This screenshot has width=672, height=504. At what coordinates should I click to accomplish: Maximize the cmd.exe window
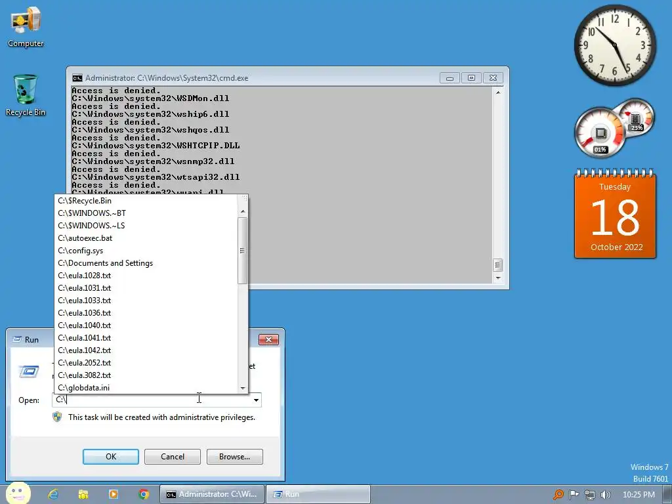point(471,78)
